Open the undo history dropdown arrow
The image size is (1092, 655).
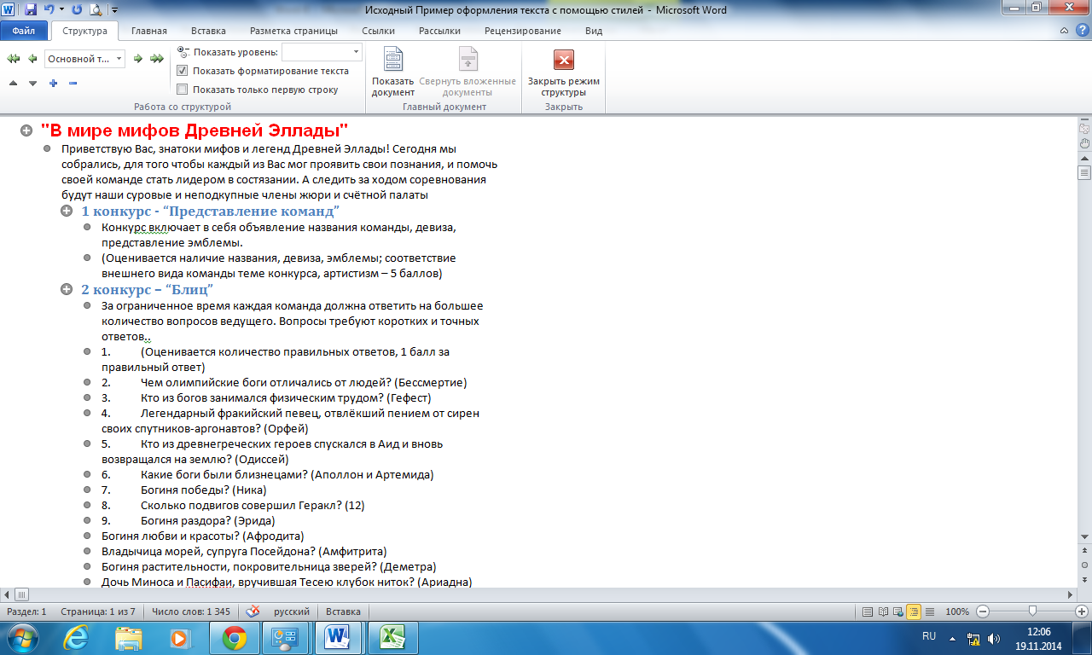(x=61, y=10)
